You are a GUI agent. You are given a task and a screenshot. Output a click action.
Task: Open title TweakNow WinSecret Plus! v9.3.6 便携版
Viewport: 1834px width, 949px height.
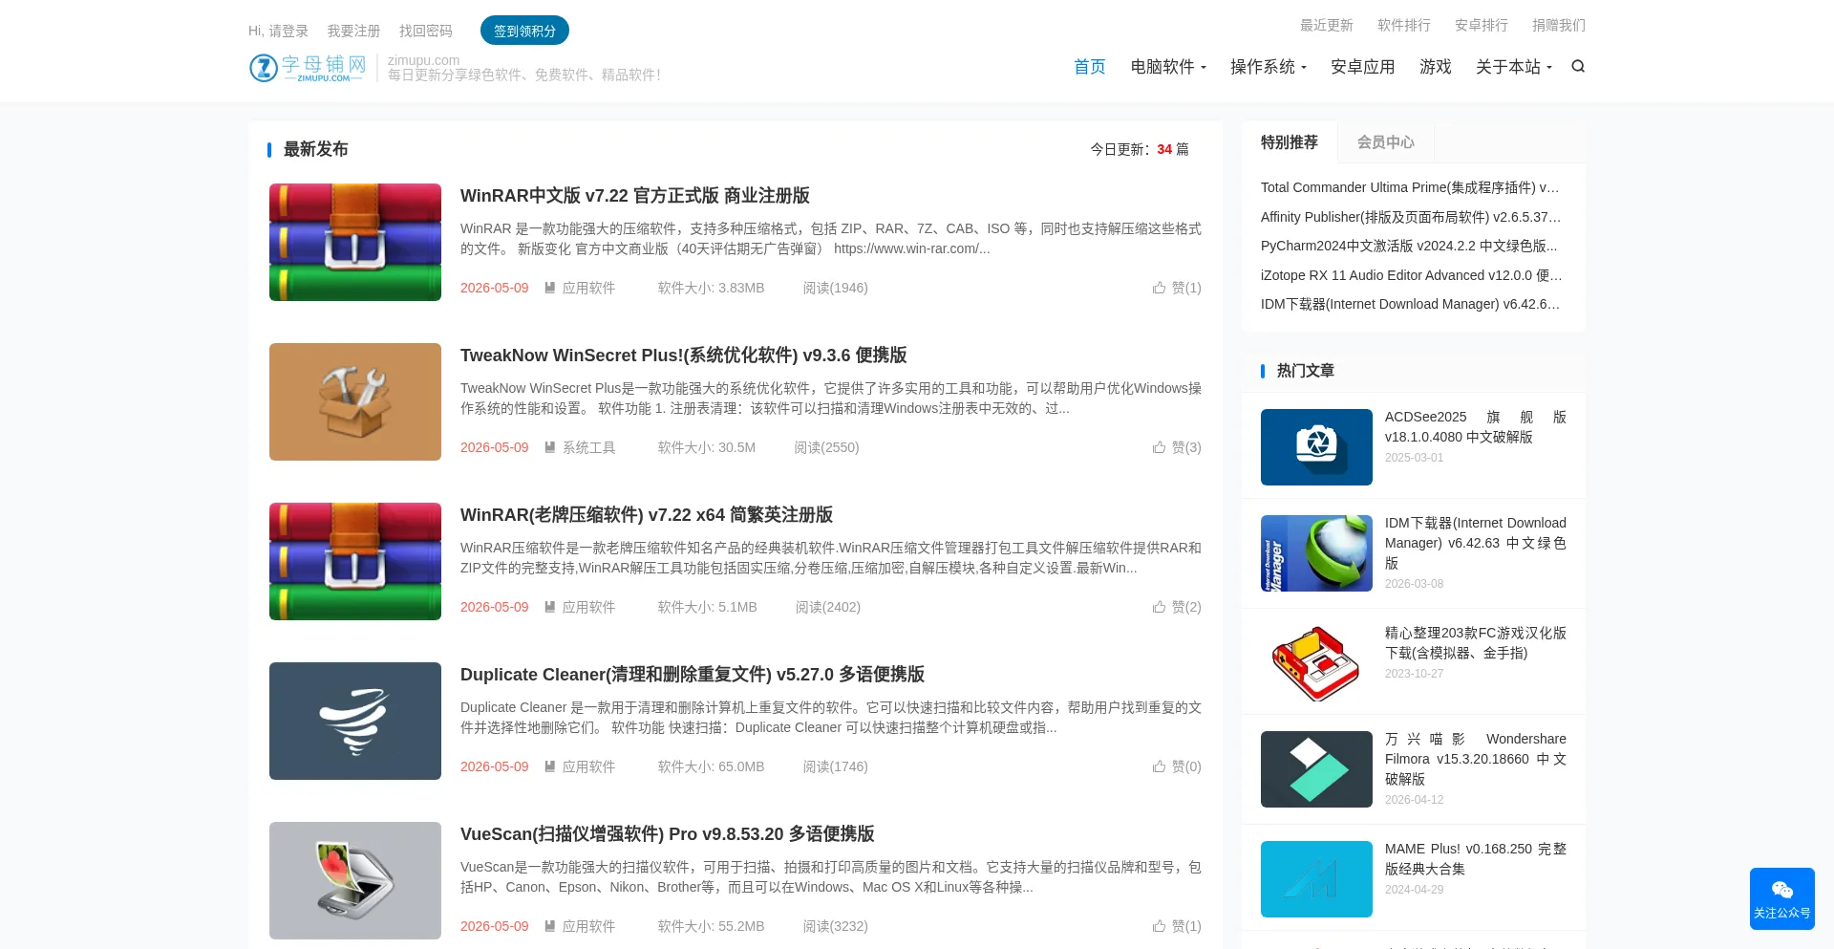[x=684, y=355]
